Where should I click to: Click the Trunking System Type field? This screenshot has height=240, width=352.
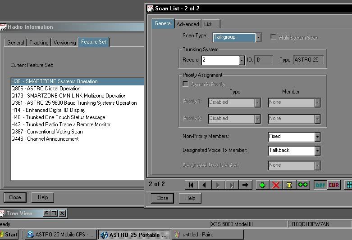coord(309,60)
